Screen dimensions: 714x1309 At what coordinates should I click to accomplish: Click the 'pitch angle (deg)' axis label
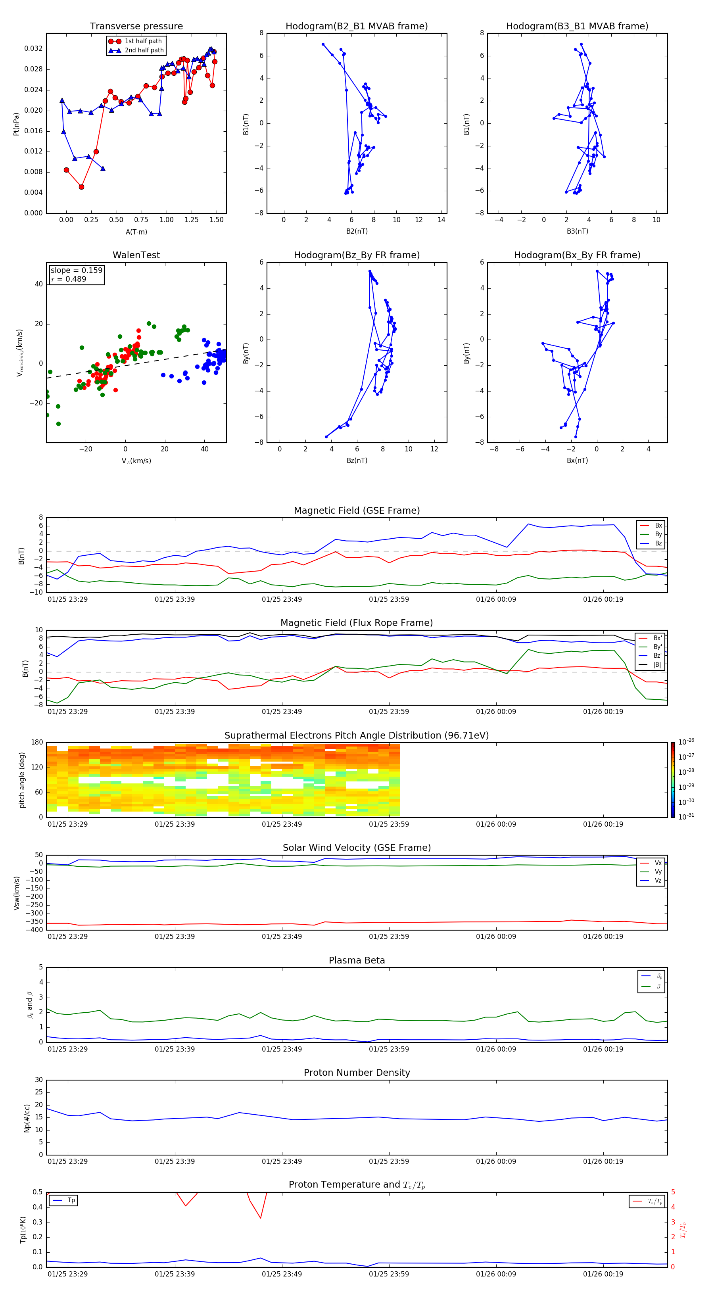coord(22,779)
